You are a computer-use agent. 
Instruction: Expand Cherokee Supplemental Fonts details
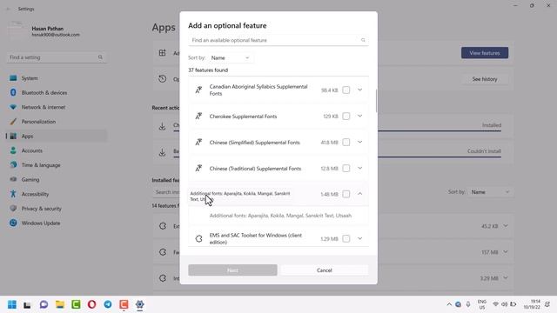(x=359, y=116)
